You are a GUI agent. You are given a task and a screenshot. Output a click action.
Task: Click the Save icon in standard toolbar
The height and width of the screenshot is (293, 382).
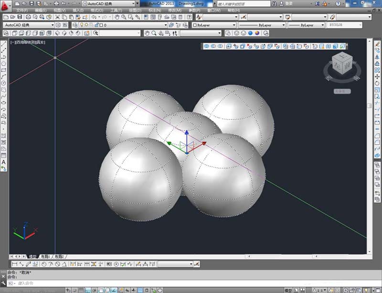tap(20, 17)
